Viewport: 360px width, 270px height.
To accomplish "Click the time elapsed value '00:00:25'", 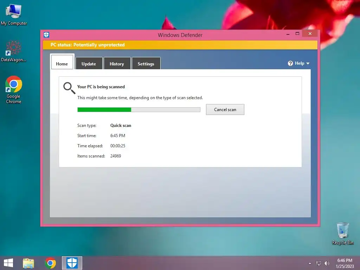I will pyautogui.click(x=118, y=146).
